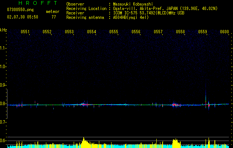Click the Receiving antenna label
Viewport: 233px width, 148px height.
85,17
